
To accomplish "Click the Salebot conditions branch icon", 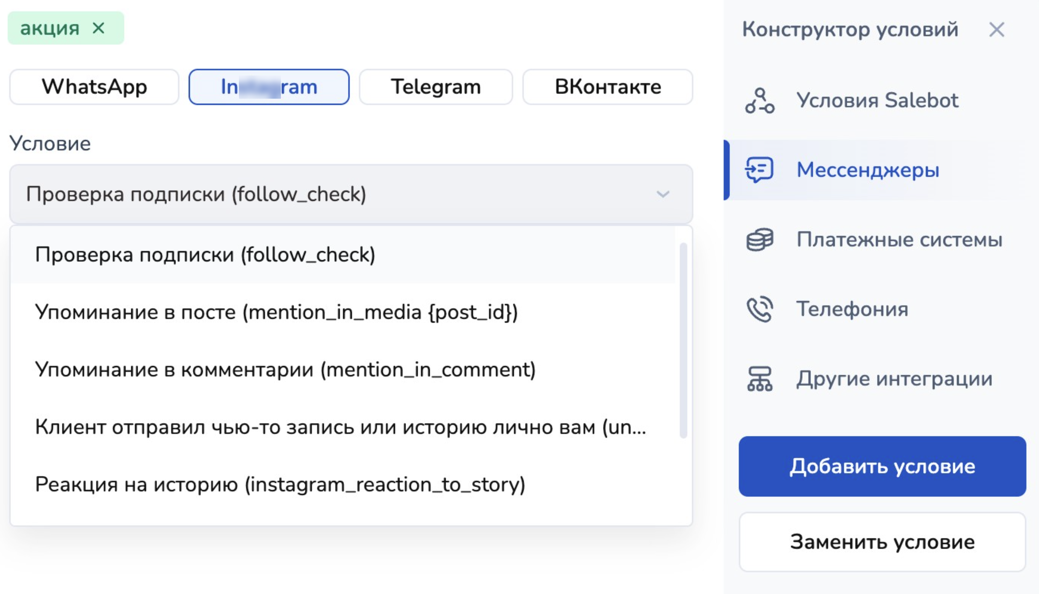I will point(759,101).
